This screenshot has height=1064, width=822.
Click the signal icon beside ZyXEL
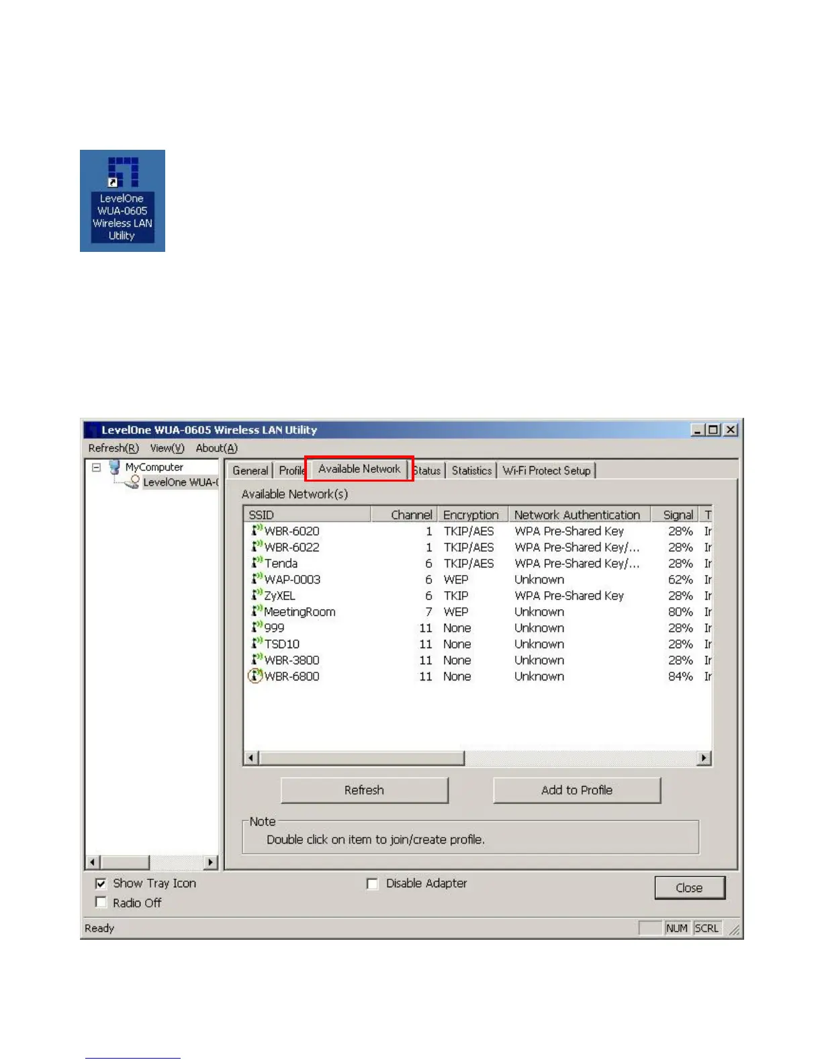257,595
